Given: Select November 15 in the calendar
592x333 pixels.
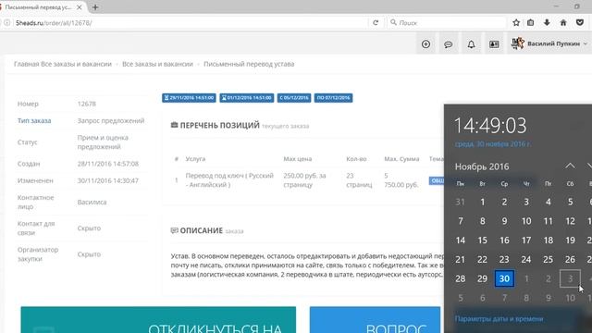Looking at the screenshot, I should (x=482, y=240).
